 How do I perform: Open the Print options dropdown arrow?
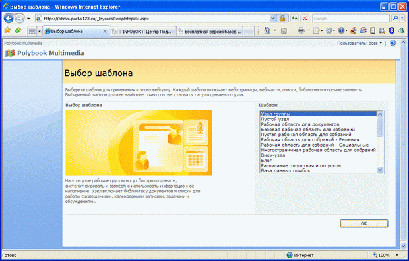[x=309, y=31]
